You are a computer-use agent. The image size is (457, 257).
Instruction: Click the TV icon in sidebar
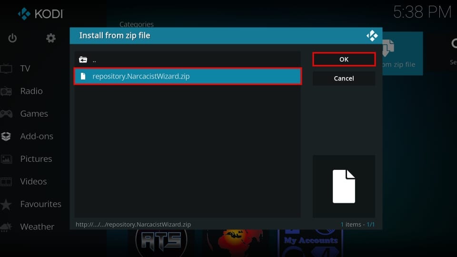tap(6, 69)
